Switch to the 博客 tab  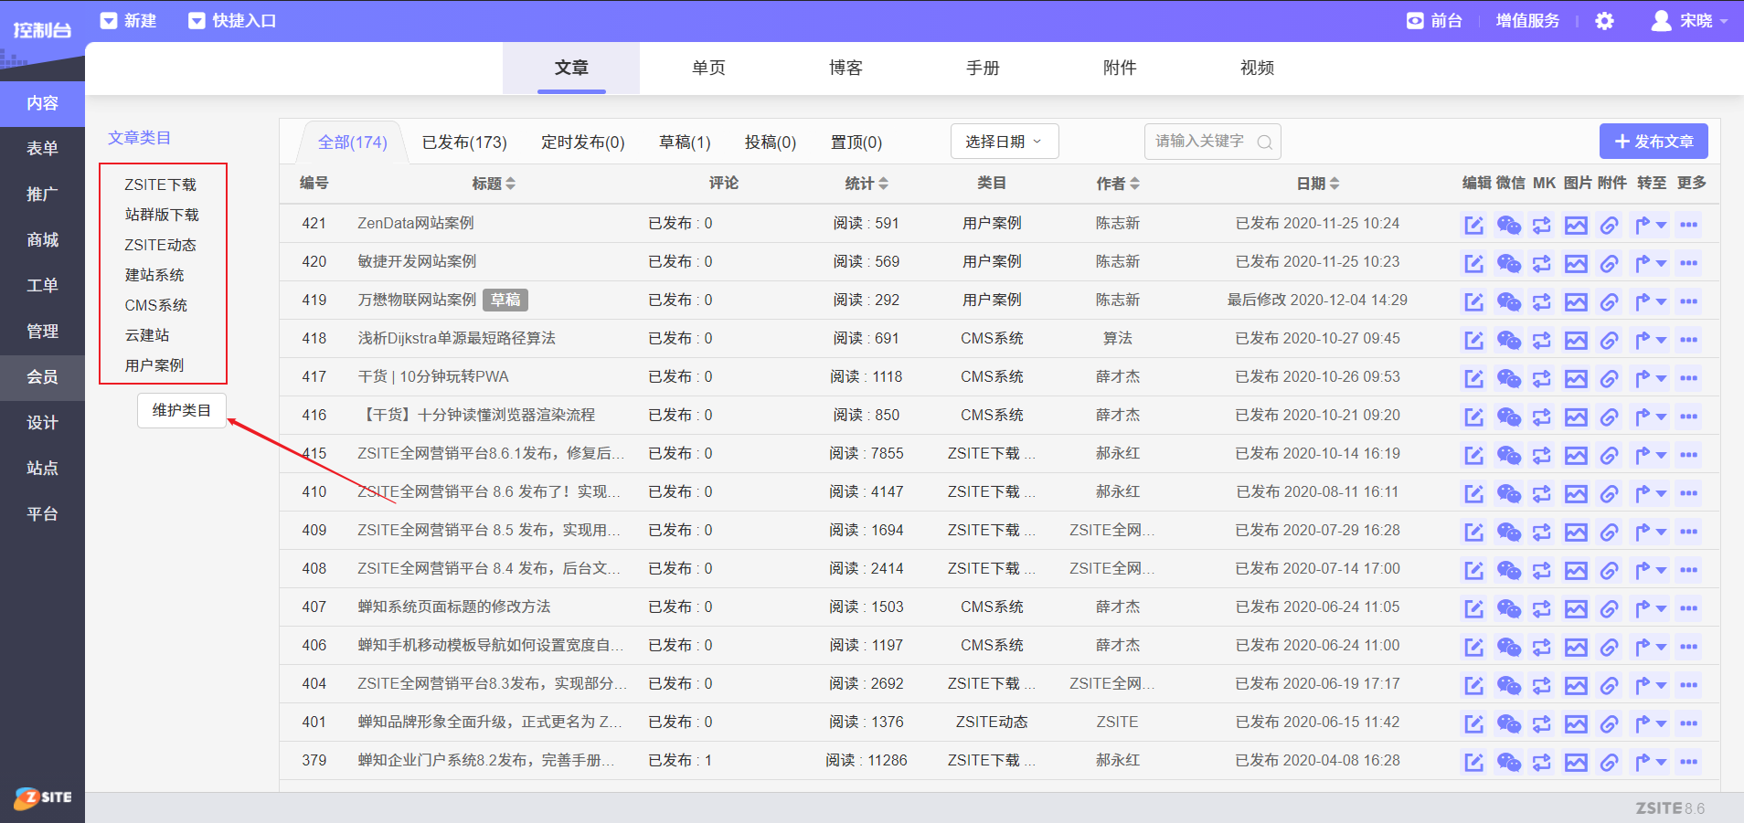coord(845,68)
